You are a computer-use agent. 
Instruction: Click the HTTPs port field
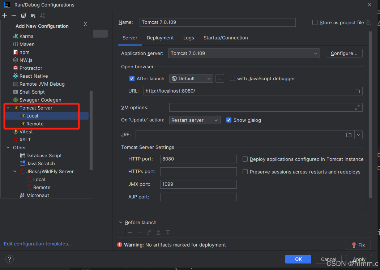tap(198, 172)
